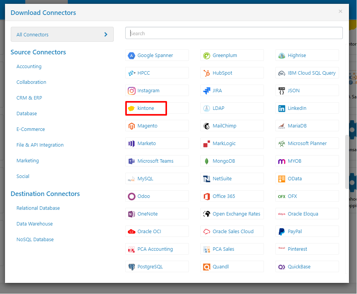The width and height of the screenshot is (357, 294).
Task: Open the MailChimp connector icon
Action: pyautogui.click(x=206, y=126)
